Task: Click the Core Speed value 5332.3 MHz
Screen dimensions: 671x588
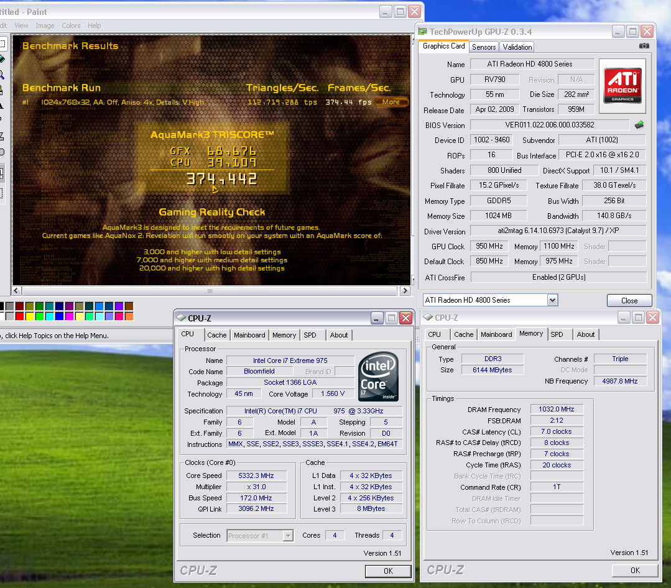Action: (256, 475)
